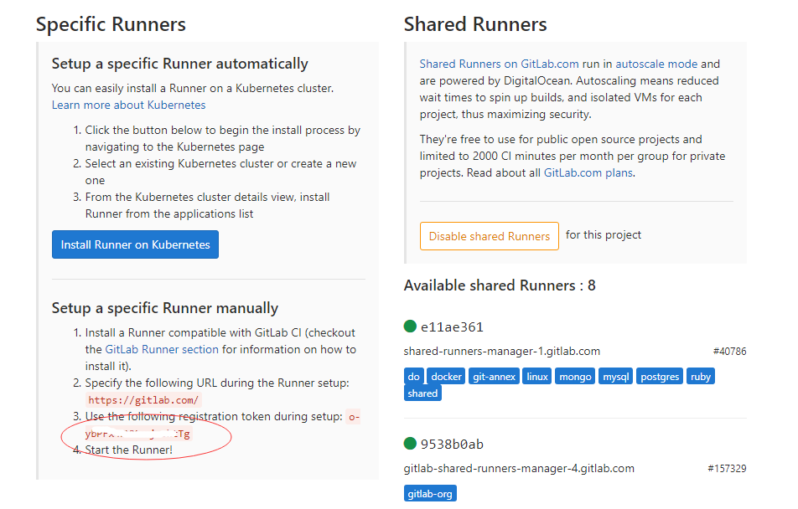Click runner number #157329
This screenshot has height=509, width=798.
point(728,468)
